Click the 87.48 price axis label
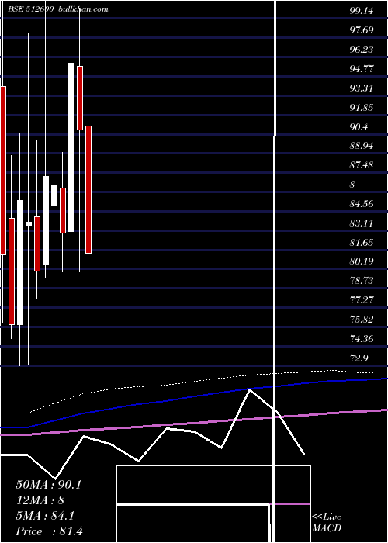Screen dimensions: 388x543 tap(362, 165)
